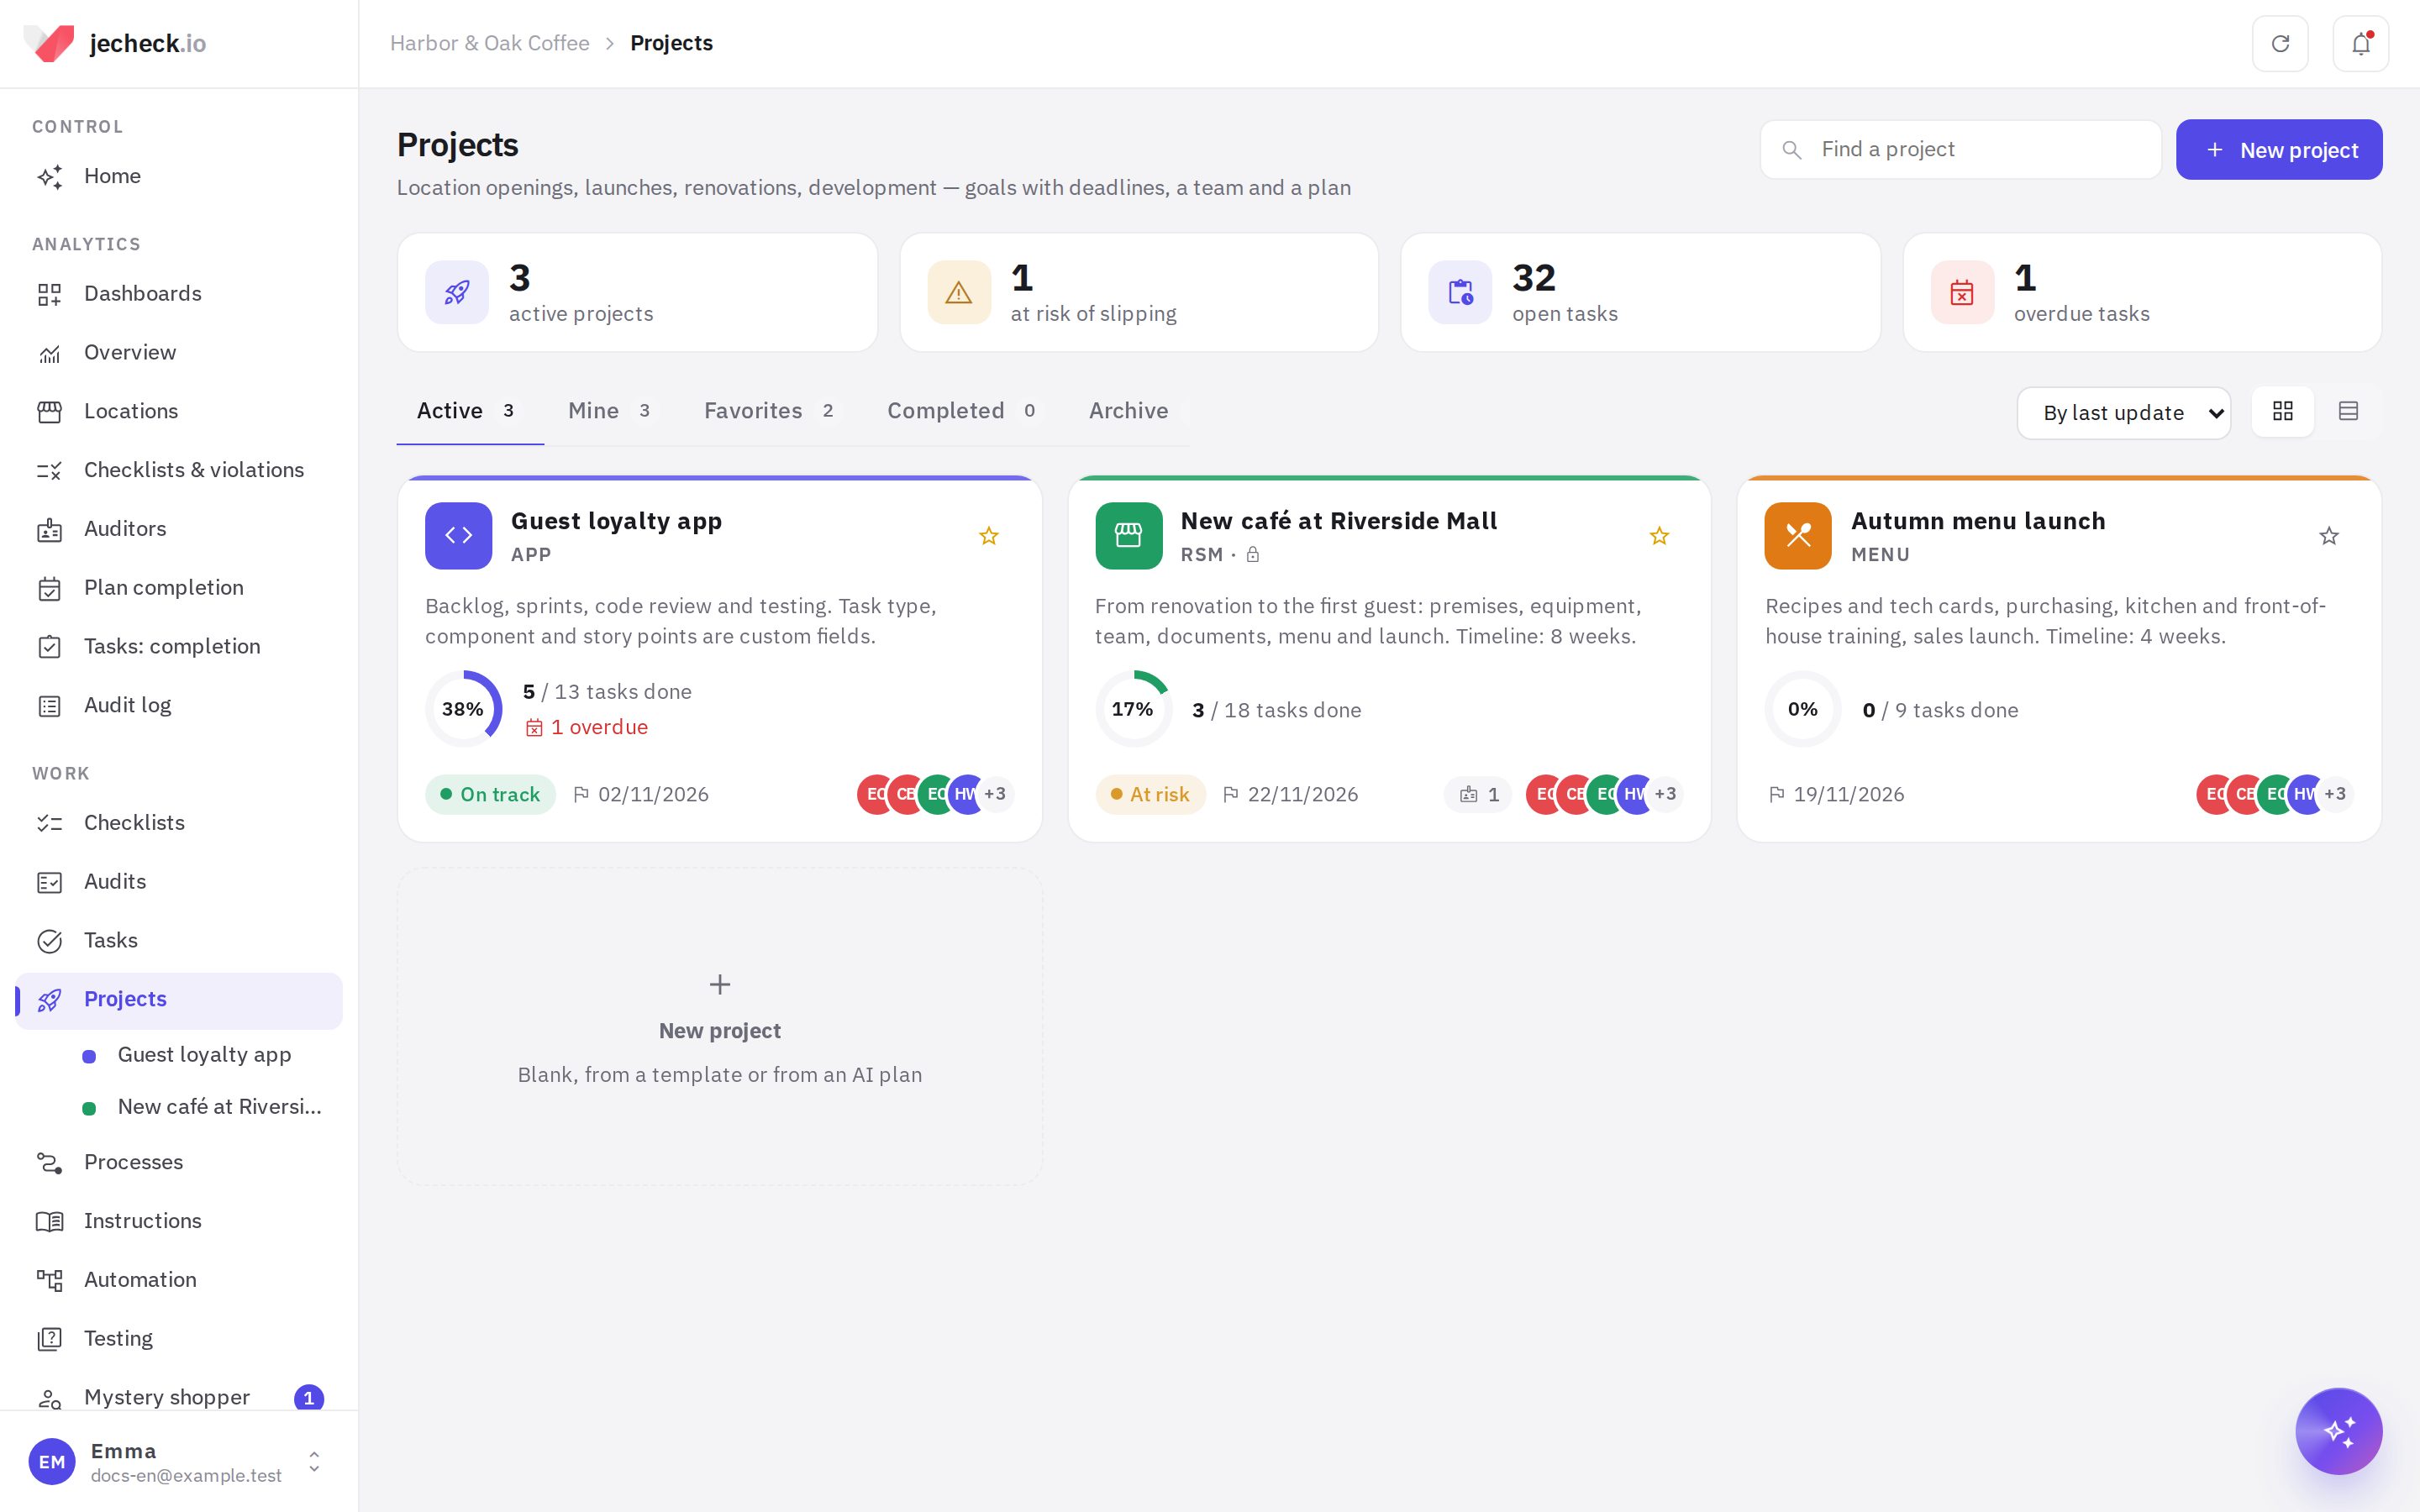The height and width of the screenshot is (1512, 2420).
Task: Click the jecheck.io logo
Action: pos(115,43)
